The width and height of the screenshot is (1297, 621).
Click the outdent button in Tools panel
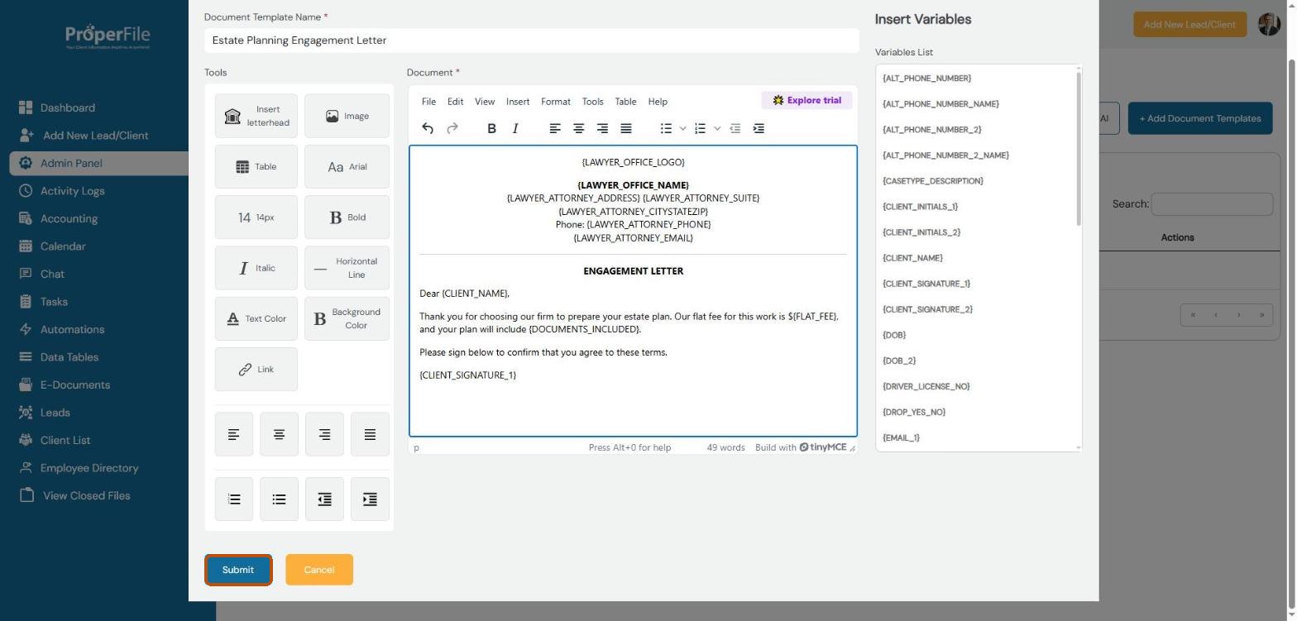point(324,499)
